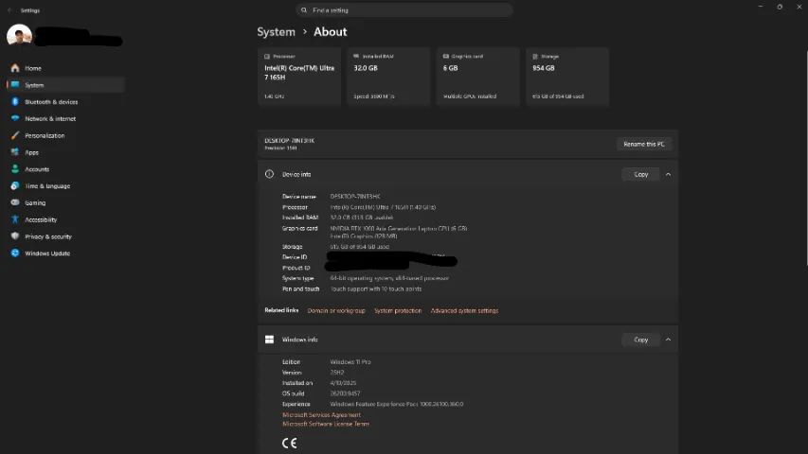Copy the Device info details
This screenshot has height=454, width=808.
[641, 174]
